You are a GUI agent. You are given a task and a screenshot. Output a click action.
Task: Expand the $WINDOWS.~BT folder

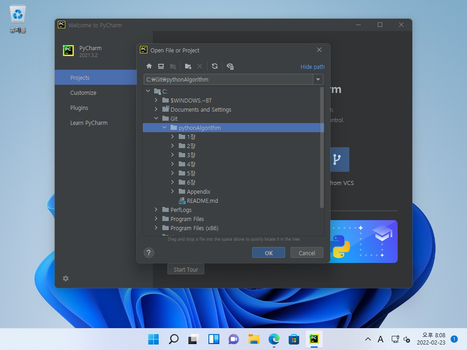(156, 100)
